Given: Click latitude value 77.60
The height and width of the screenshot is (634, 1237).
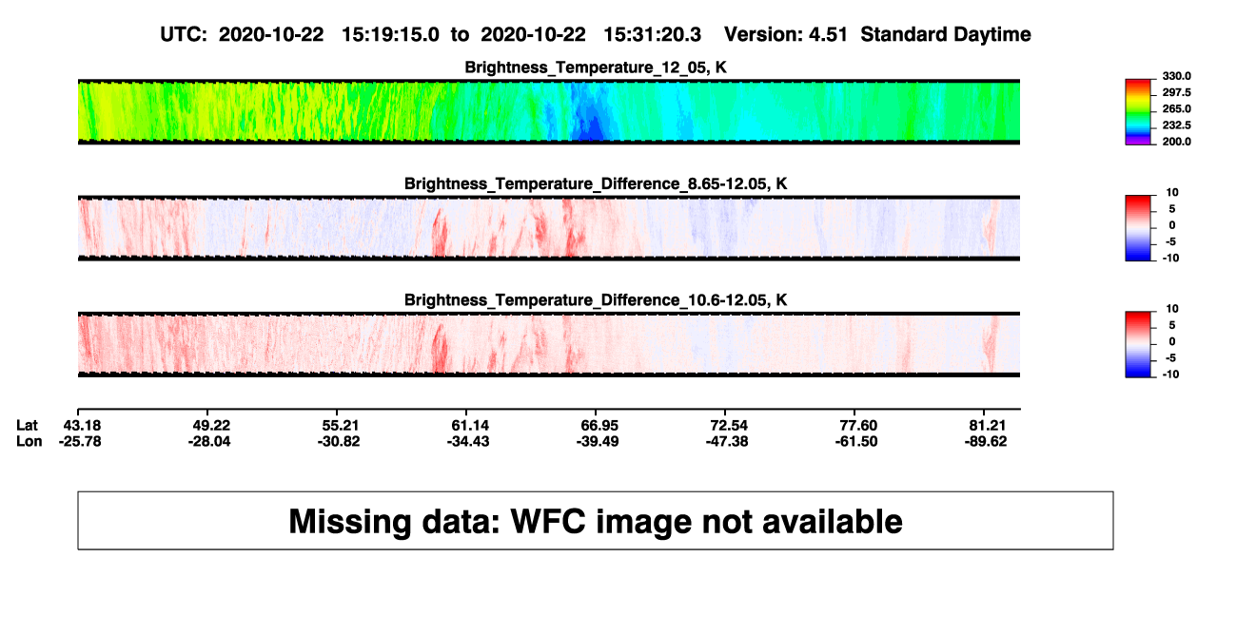Looking at the screenshot, I should pos(858,424).
